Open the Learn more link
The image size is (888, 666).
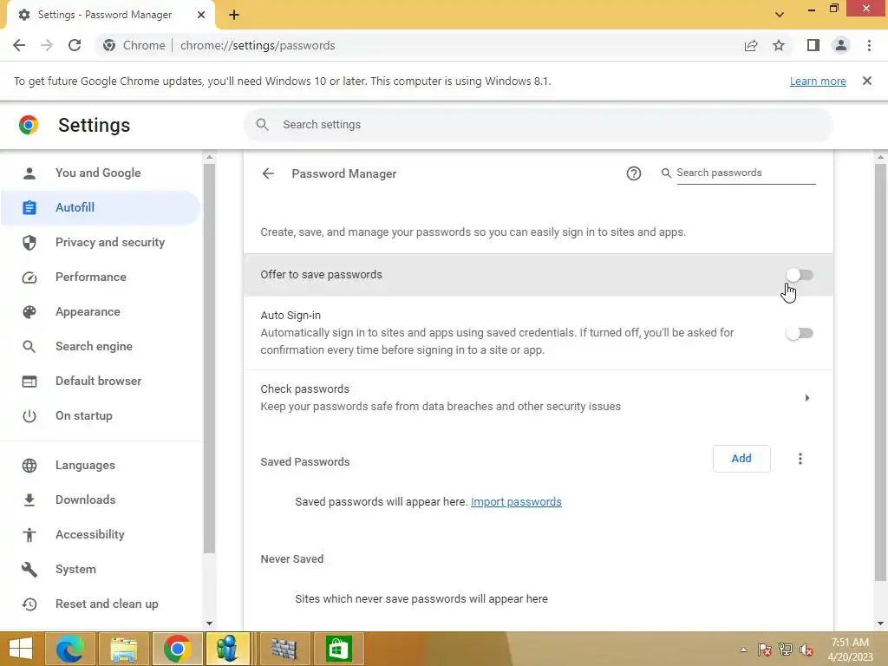pyautogui.click(x=818, y=81)
